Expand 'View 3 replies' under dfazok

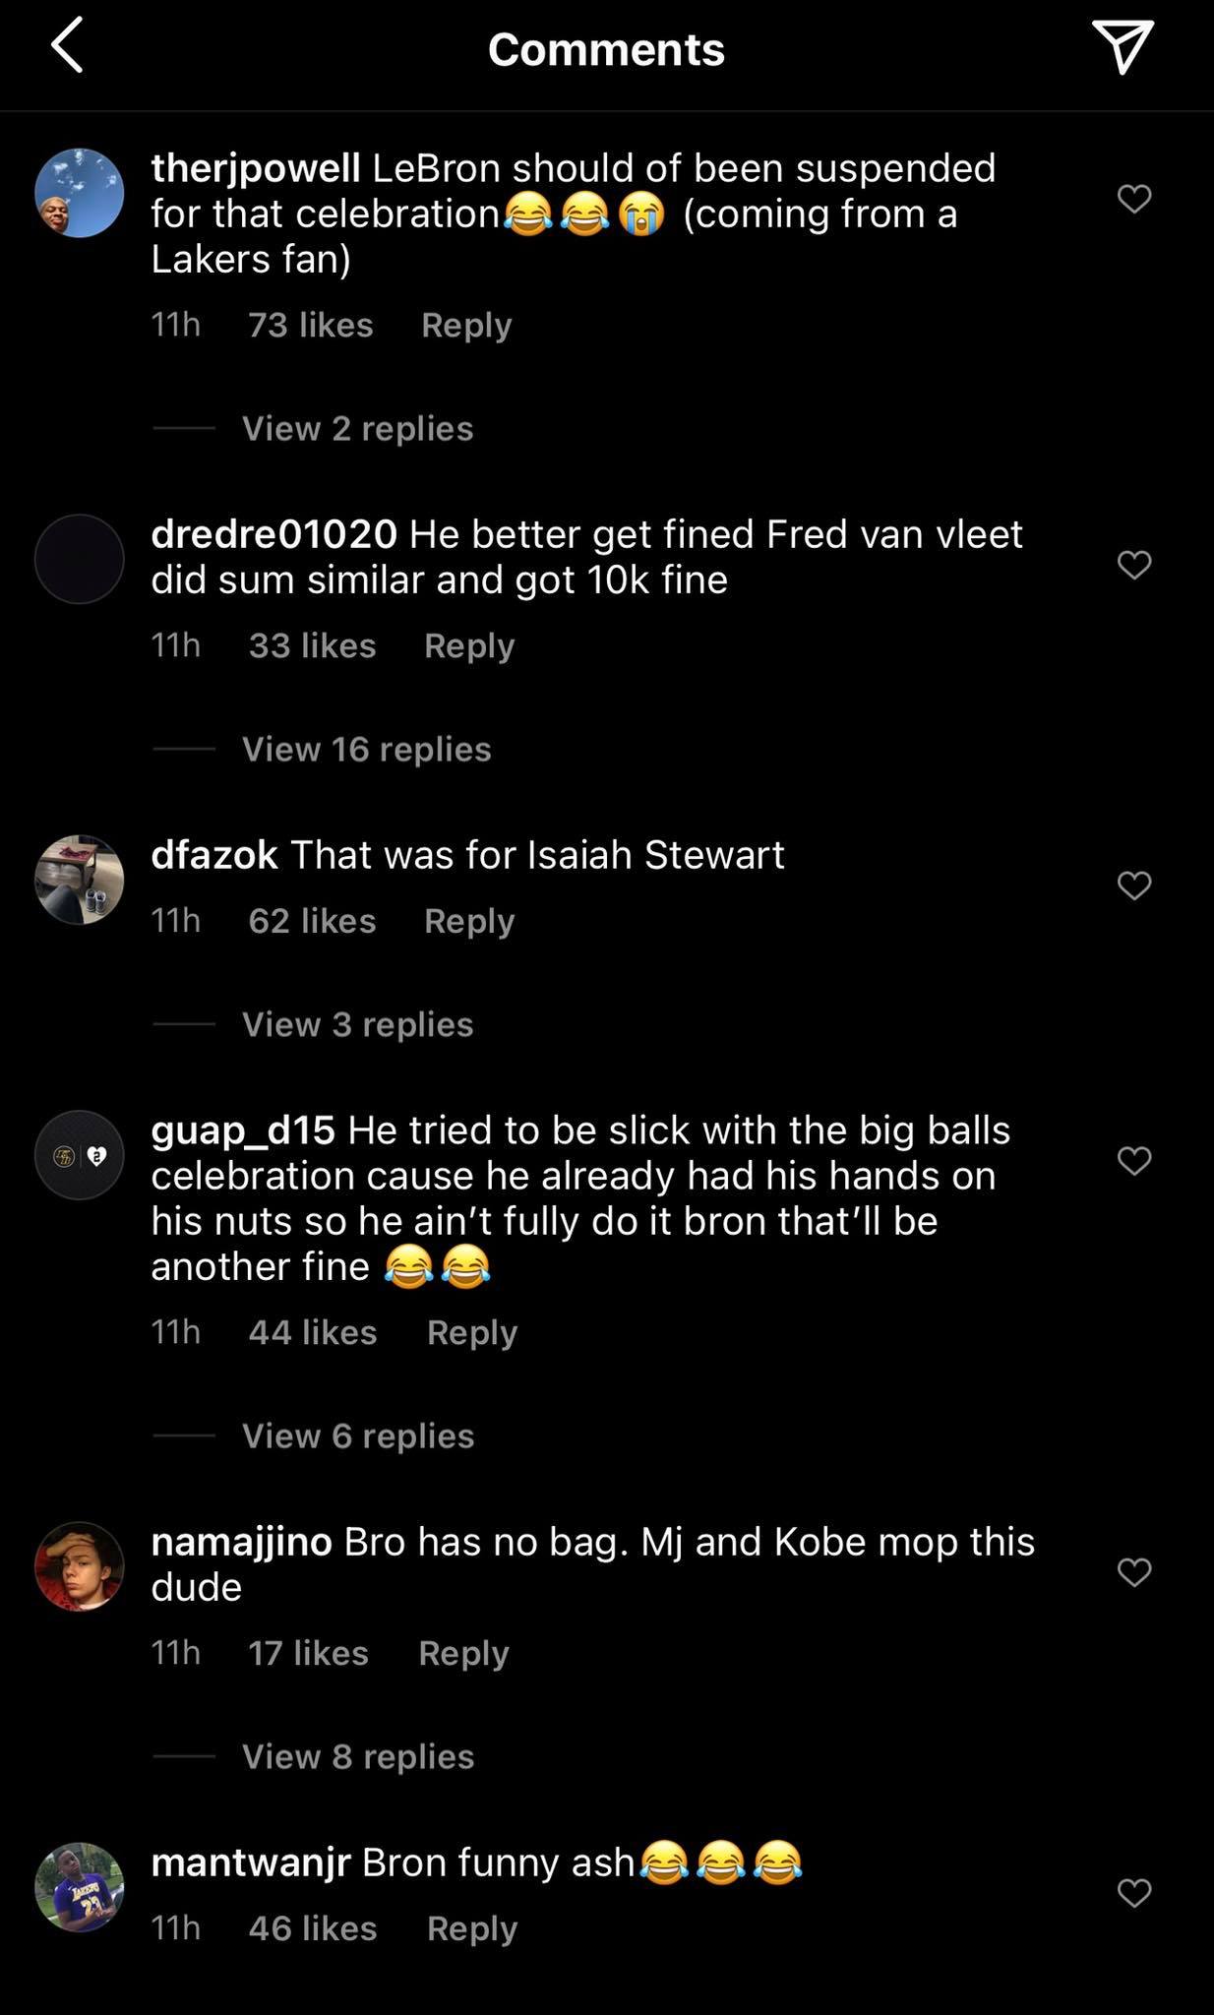(357, 1024)
